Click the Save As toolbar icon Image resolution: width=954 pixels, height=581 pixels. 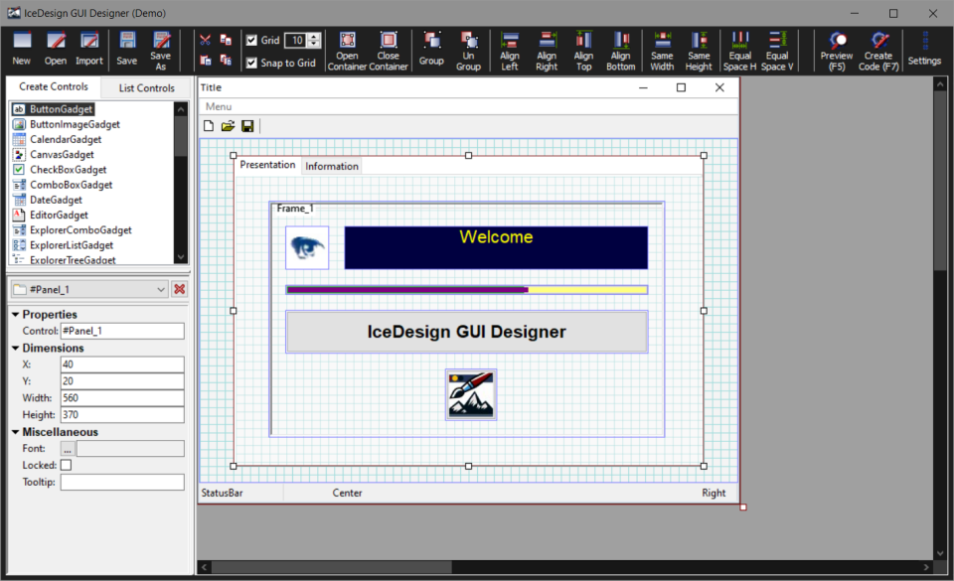161,51
